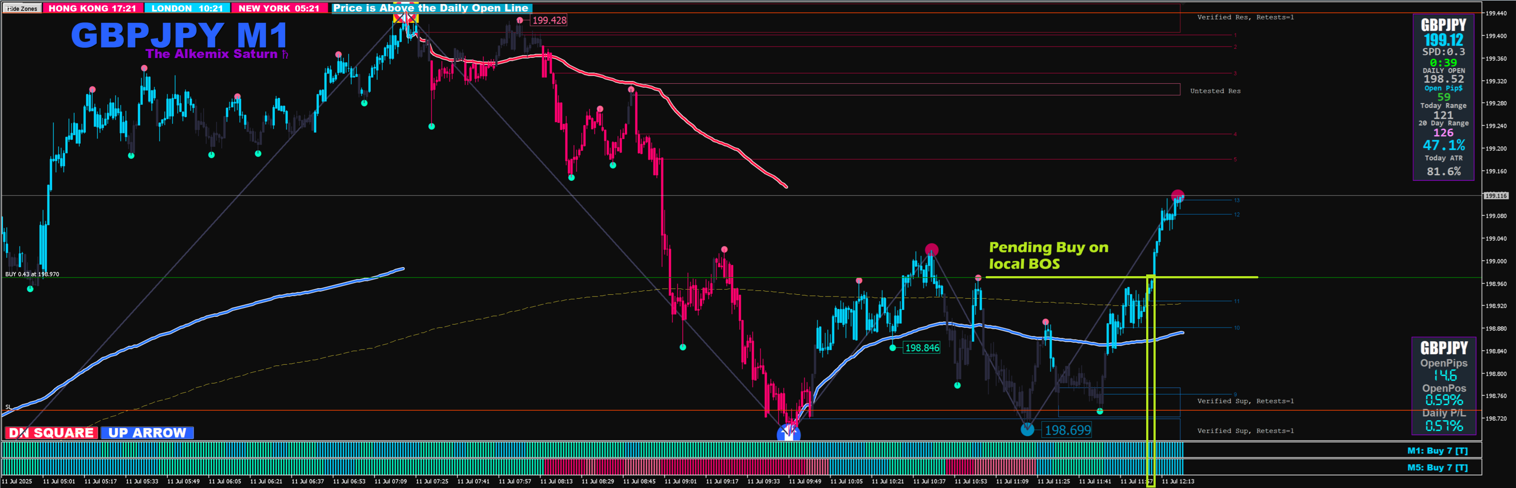Select the London 10:21 session label
The width and height of the screenshot is (1516, 488).
187,8
